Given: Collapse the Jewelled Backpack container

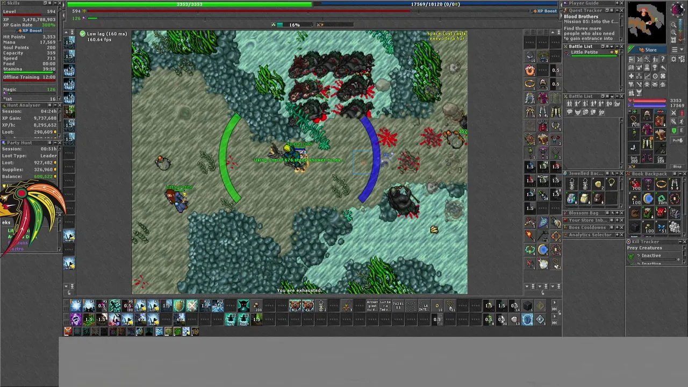Looking at the screenshot, I should (x=617, y=173).
